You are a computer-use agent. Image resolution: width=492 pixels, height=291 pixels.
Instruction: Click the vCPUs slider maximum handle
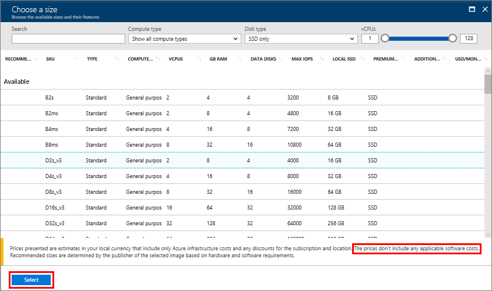pos(453,38)
